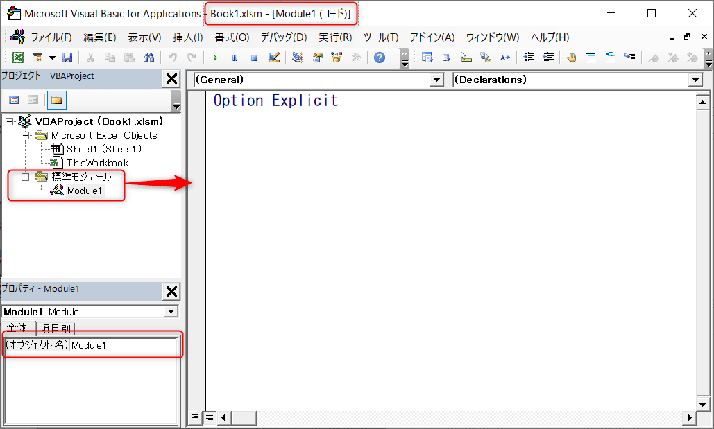Click the Parameter Info icon
This screenshot has height=429, width=714.
(486, 58)
